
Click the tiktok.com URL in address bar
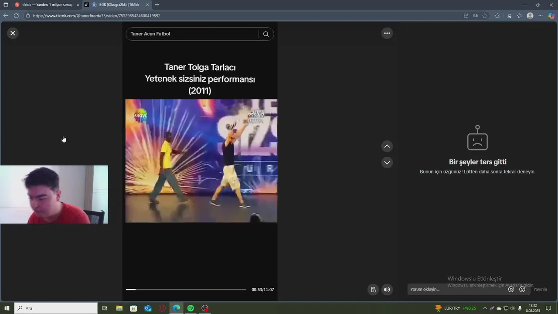click(x=97, y=16)
